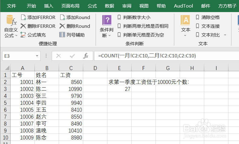This screenshot has width=239, height=144.
Task: Select the header cell 工资
Action: (x=71, y=75)
